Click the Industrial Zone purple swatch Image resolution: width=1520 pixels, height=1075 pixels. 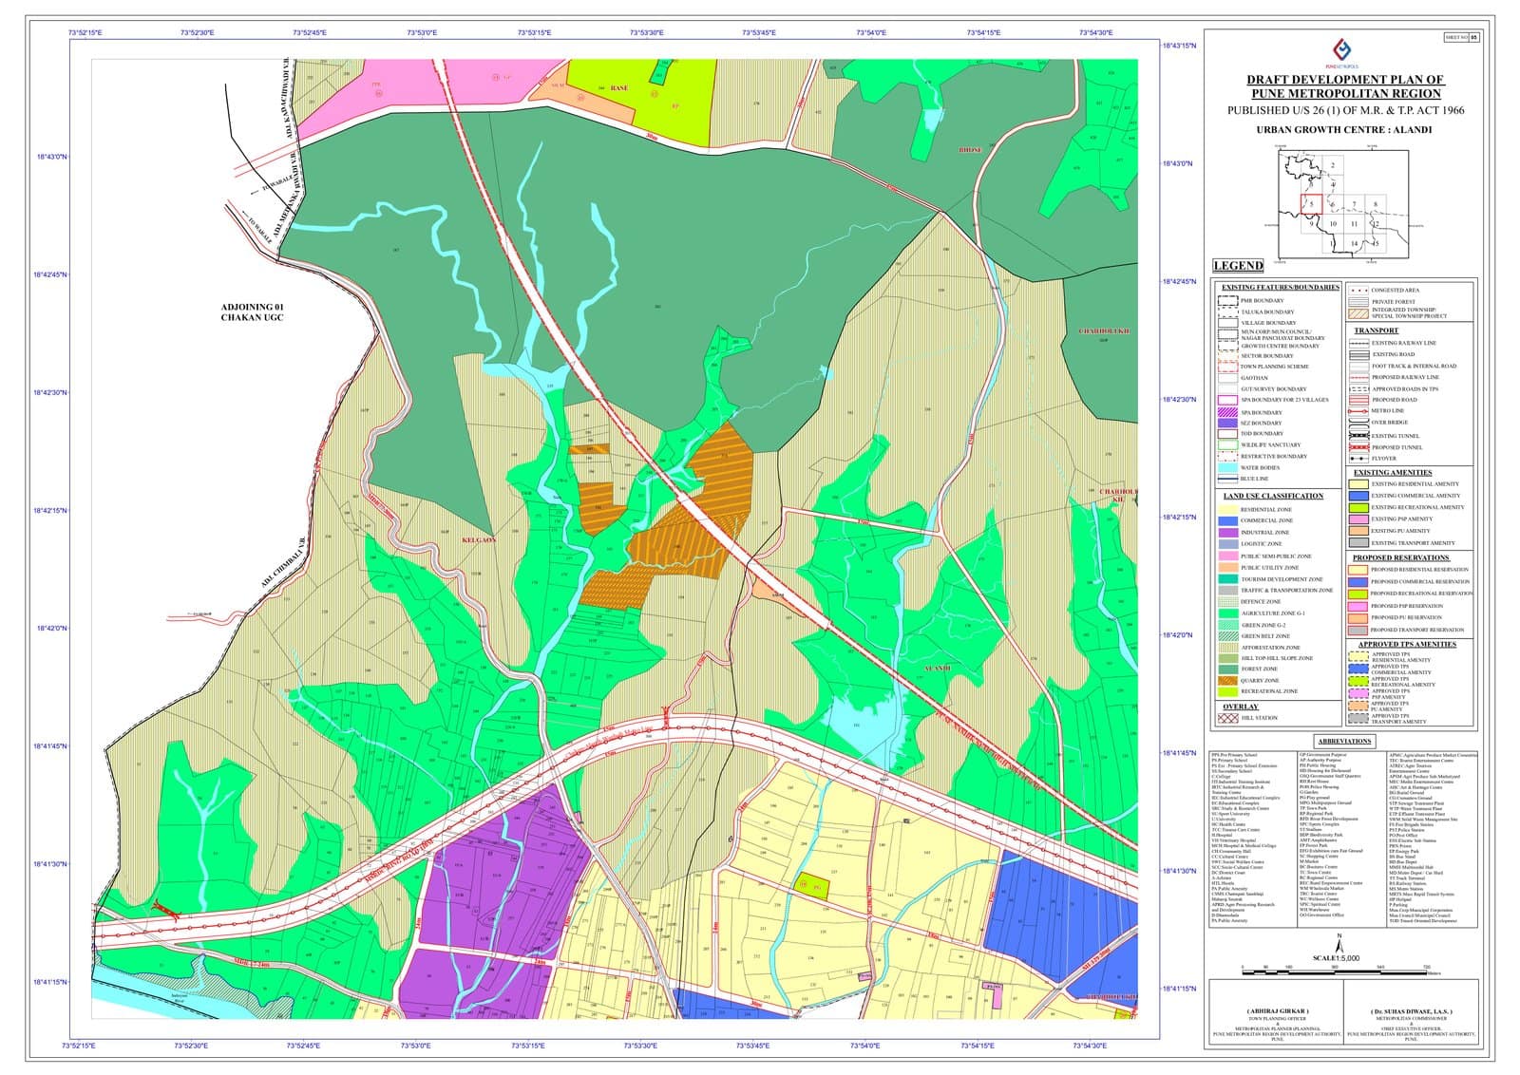point(1226,533)
